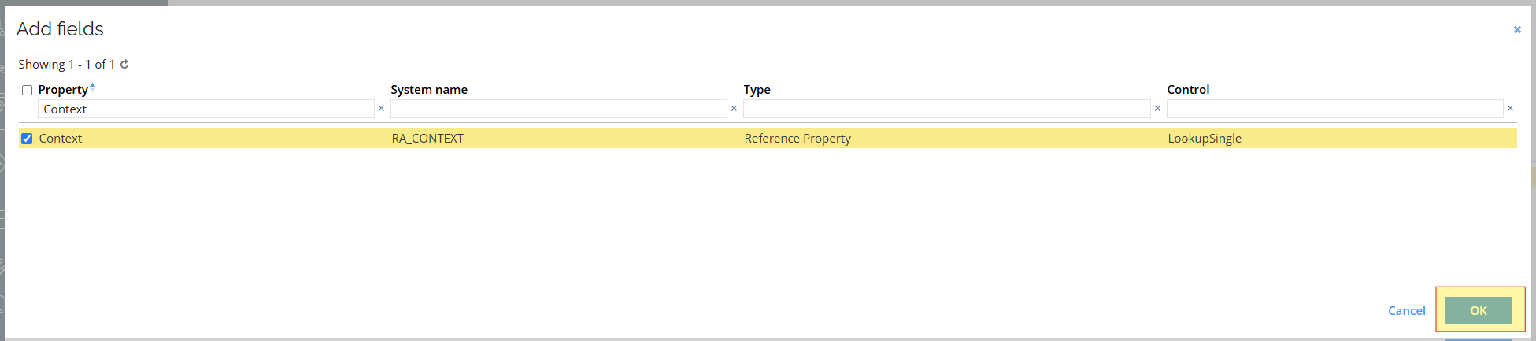
Task: Click into the System name filter box
Action: tap(558, 109)
